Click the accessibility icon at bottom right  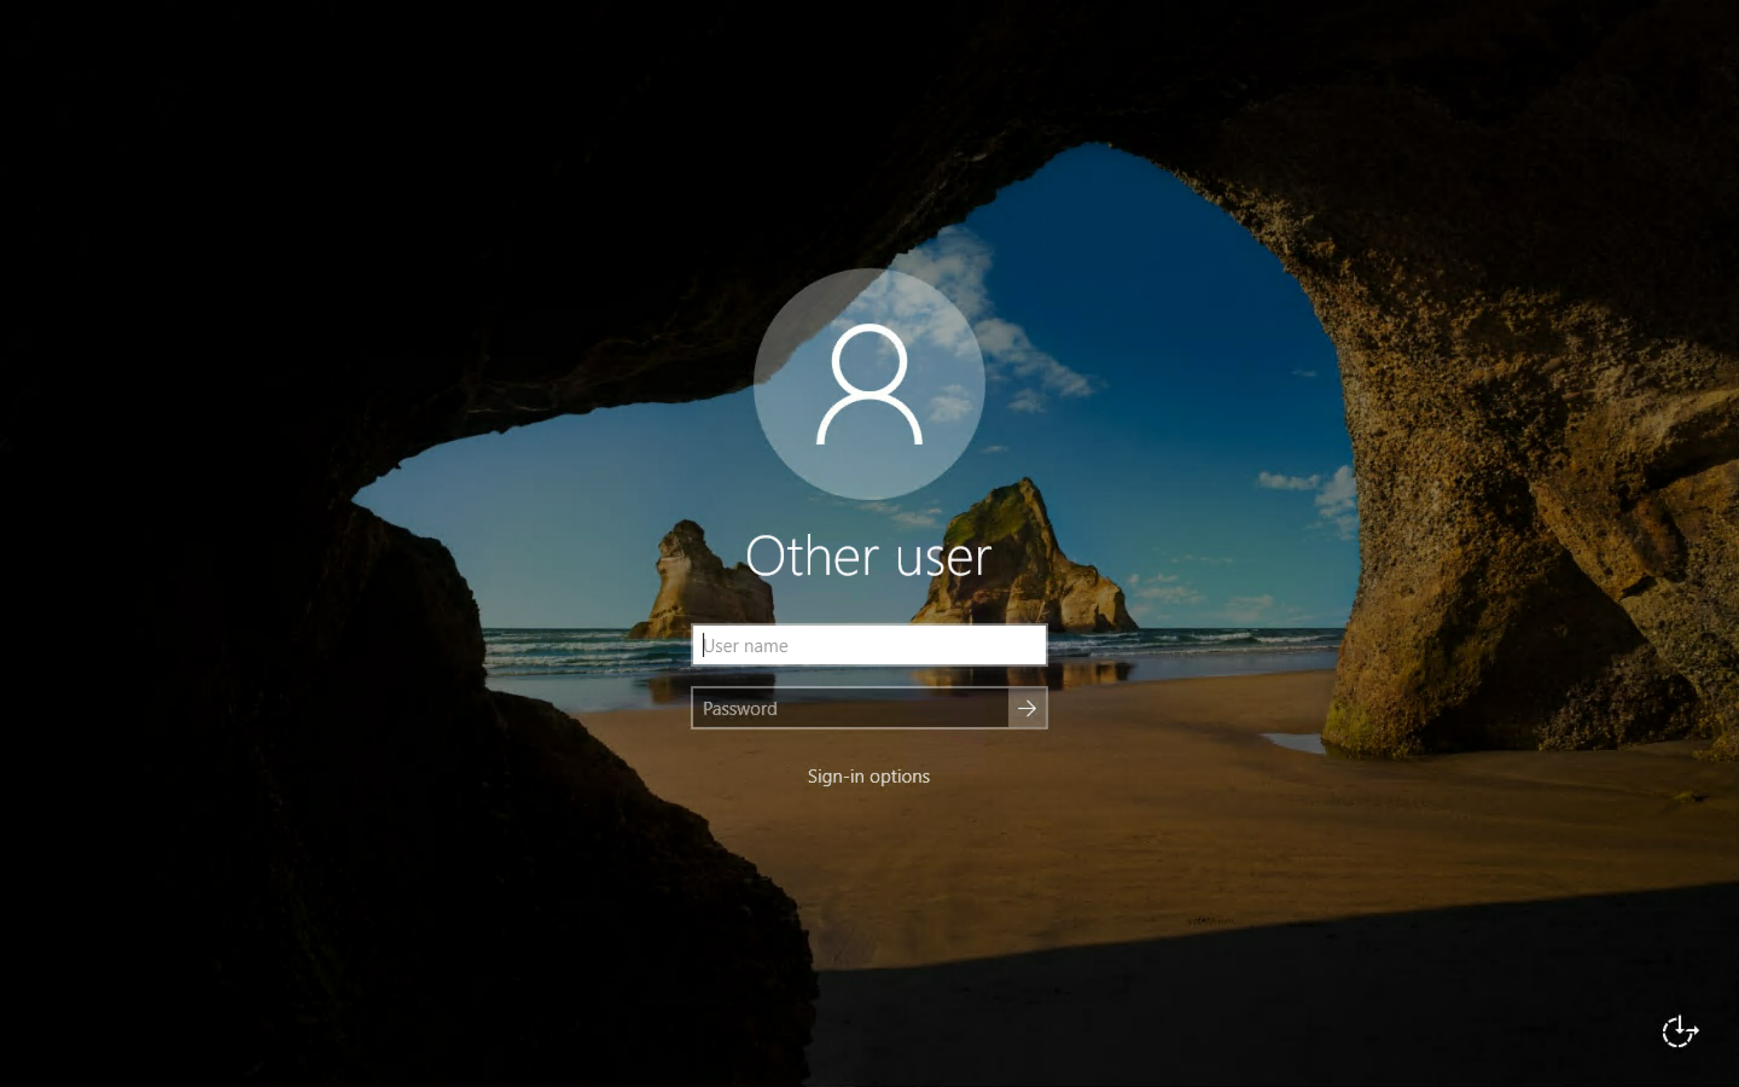(x=1679, y=1032)
